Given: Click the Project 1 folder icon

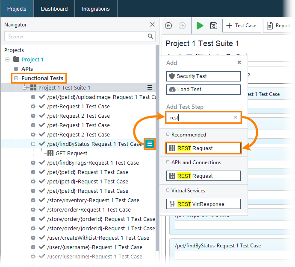Looking at the screenshot, I should click(16, 59).
